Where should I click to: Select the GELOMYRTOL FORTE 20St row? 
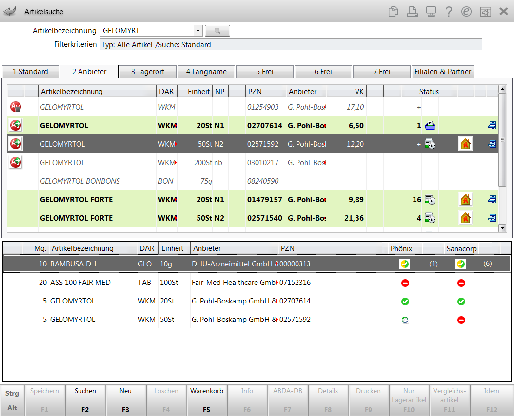click(x=253, y=200)
